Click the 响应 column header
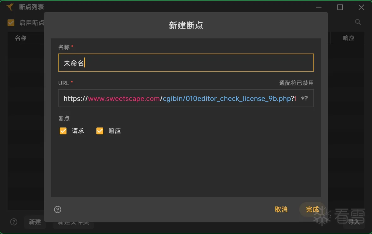Screen dimensions: 372x234 click(348, 38)
